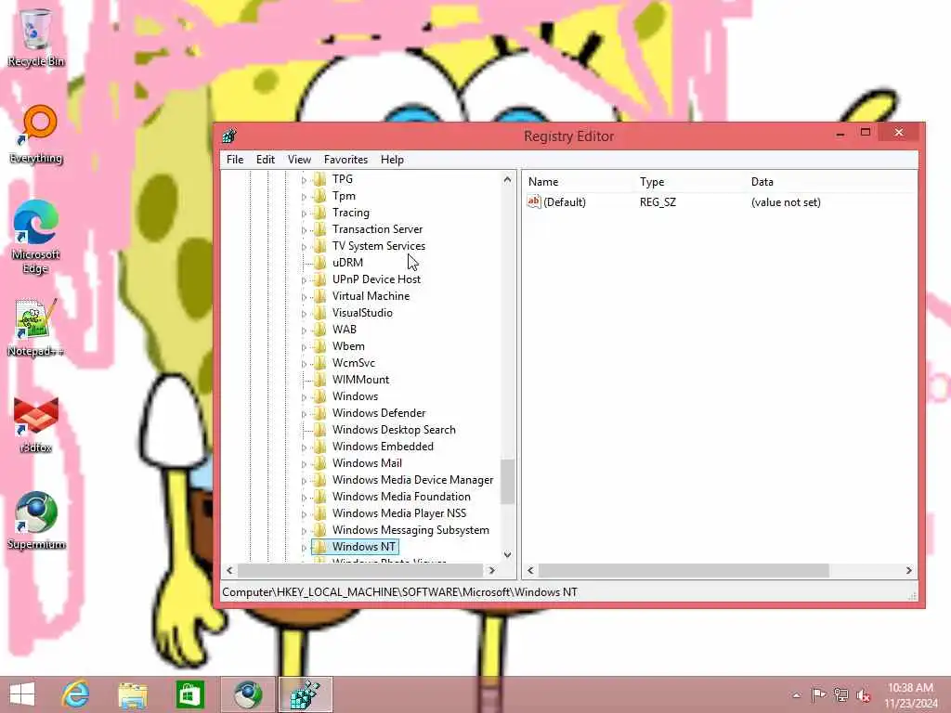Open the Recycle Bin desktop icon
The image size is (951, 713).
(36, 37)
